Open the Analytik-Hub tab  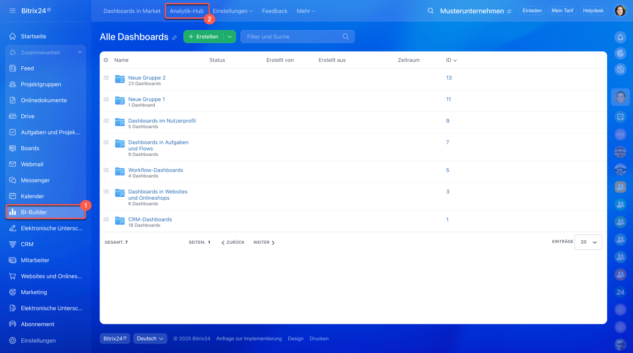pyautogui.click(x=186, y=11)
